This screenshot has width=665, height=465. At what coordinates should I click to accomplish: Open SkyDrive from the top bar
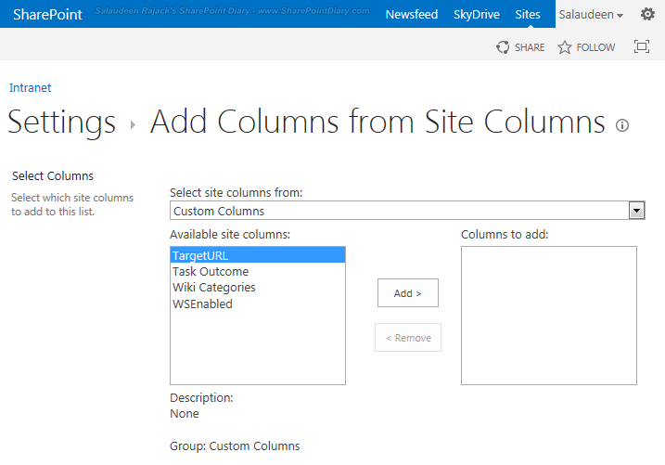(477, 15)
